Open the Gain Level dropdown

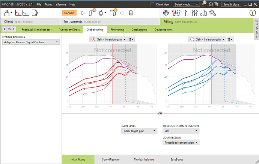click(139, 131)
